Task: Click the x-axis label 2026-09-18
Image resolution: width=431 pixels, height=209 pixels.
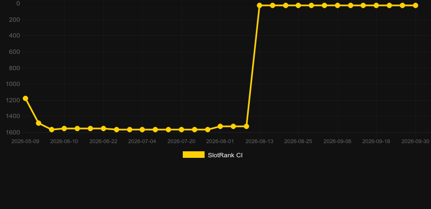Action: [376, 142]
